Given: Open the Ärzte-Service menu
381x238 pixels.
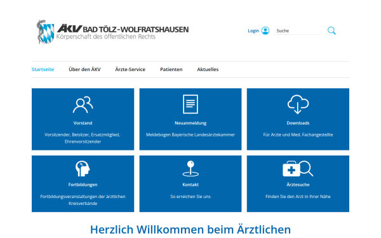Looking at the screenshot, I should pos(130,69).
